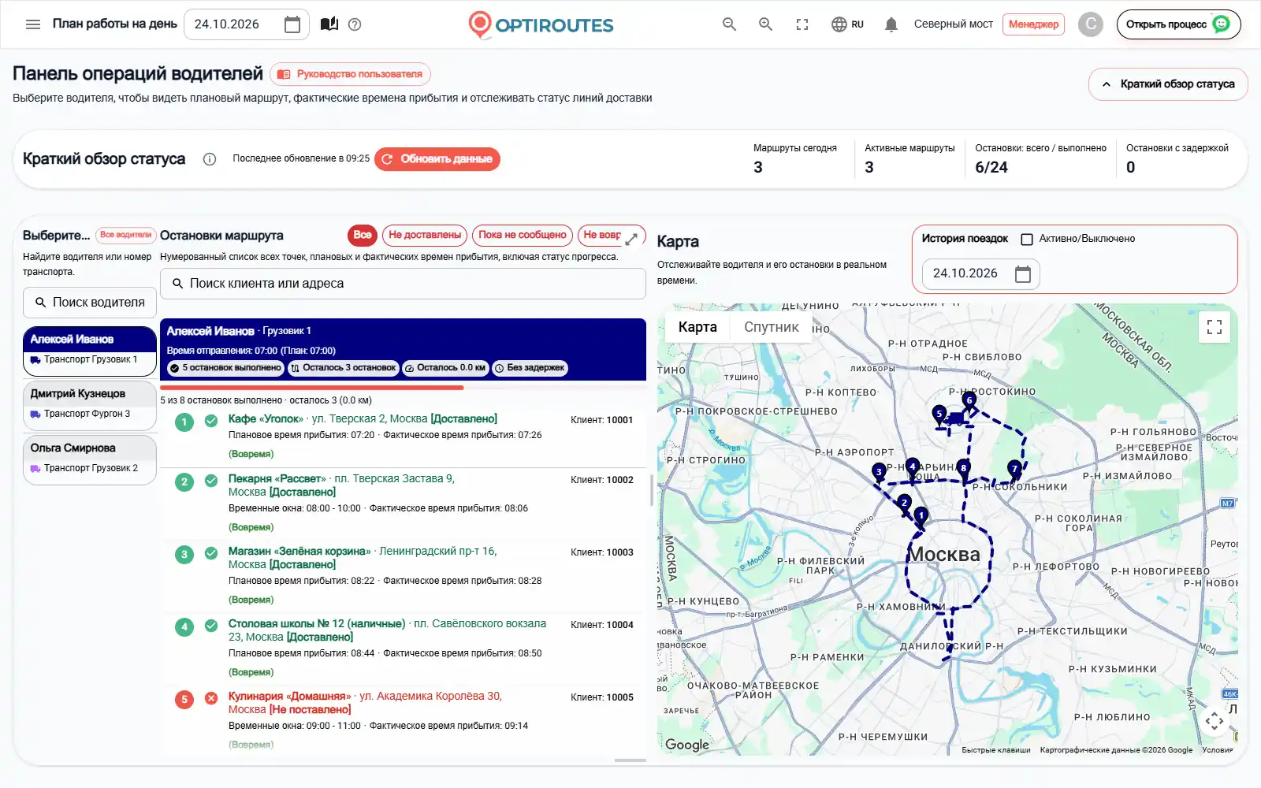Viewport: 1261px width, 788px height.
Task: Show info tooltip next to Краткий обзор статуса
Action: 210,159
